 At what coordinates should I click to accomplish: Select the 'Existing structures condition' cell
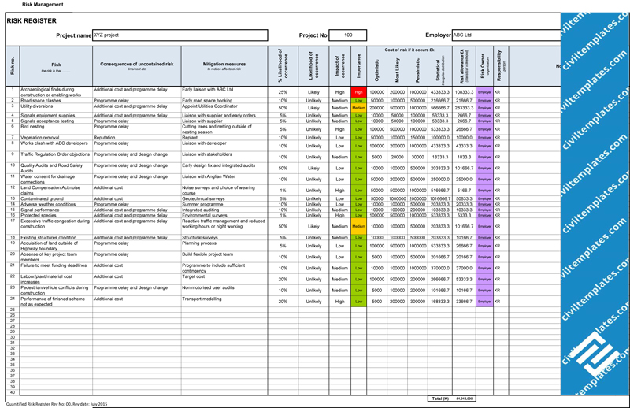[56, 238]
